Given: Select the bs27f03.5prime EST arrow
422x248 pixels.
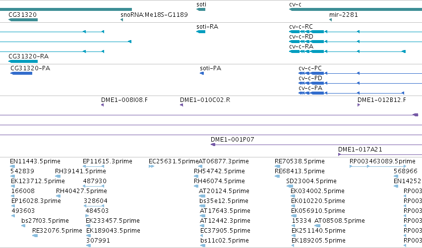Looking at the screenshot, I should (23, 226).
